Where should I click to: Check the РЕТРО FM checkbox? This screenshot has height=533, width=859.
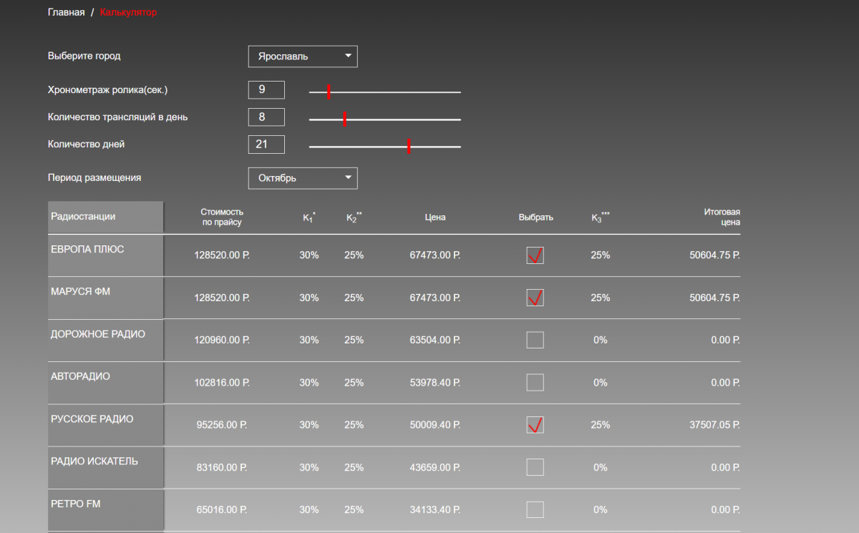tap(535, 509)
